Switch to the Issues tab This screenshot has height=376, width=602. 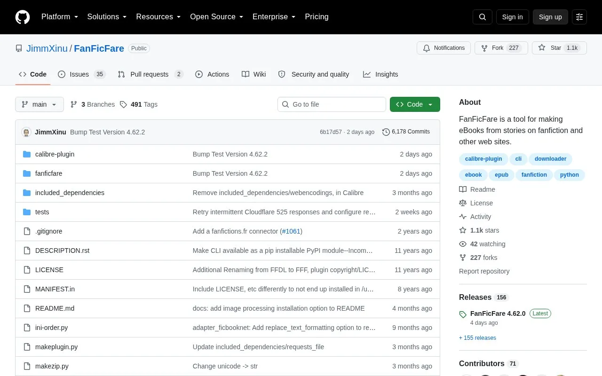coord(82,74)
